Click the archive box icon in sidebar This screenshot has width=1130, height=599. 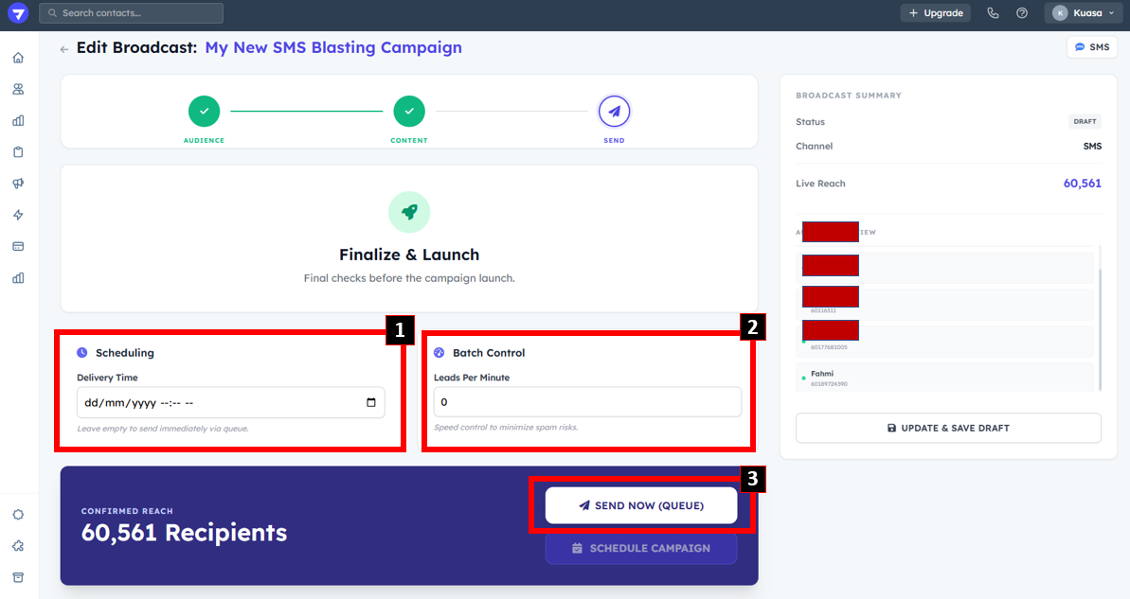pos(18,577)
